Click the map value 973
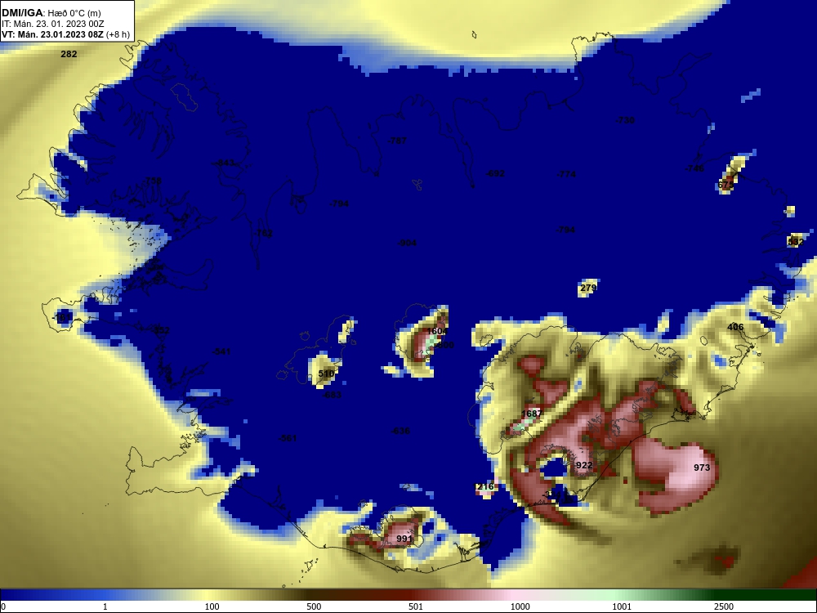The width and height of the screenshot is (817, 613). point(702,468)
